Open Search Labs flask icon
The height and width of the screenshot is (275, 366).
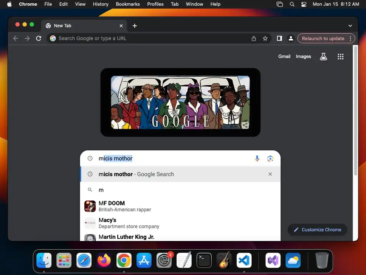(323, 57)
